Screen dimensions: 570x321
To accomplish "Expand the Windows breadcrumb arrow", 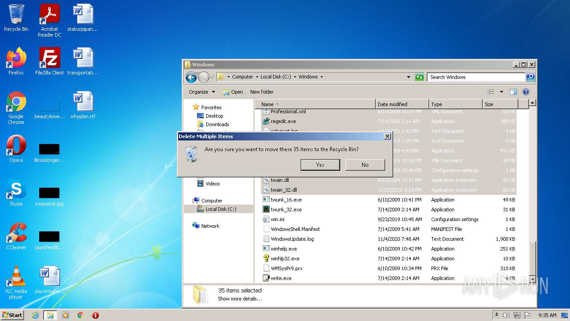I will [x=322, y=77].
